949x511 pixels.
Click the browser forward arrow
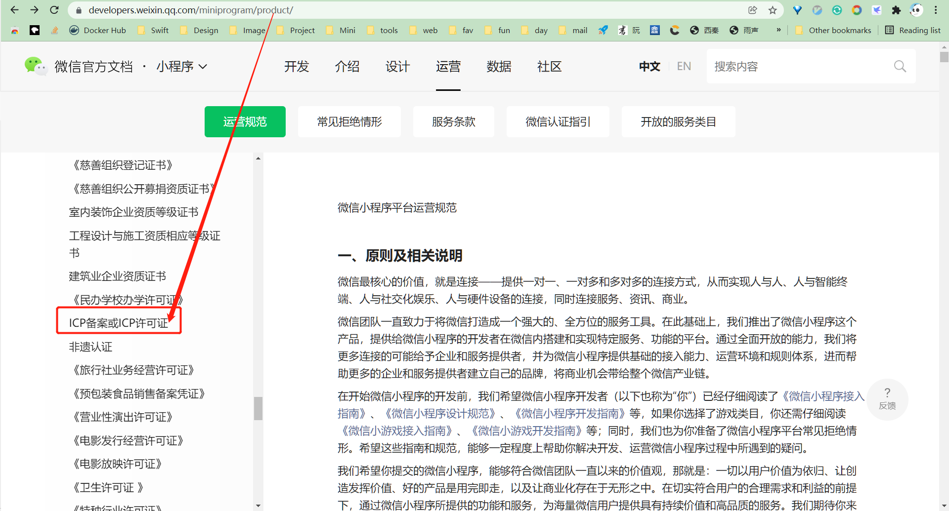tap(34, 10)
